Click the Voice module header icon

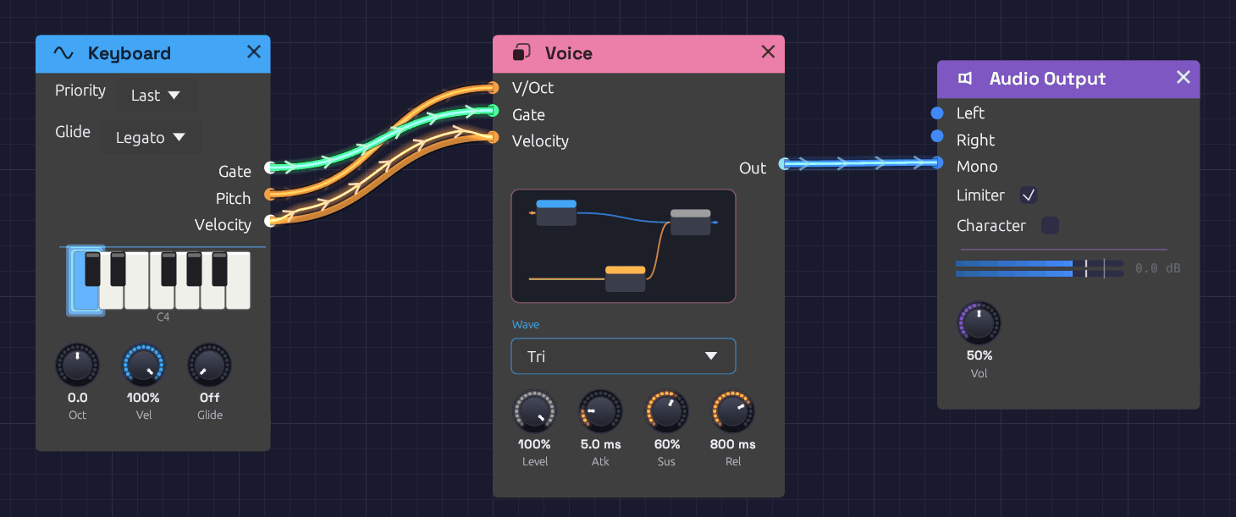pos(522,53)
